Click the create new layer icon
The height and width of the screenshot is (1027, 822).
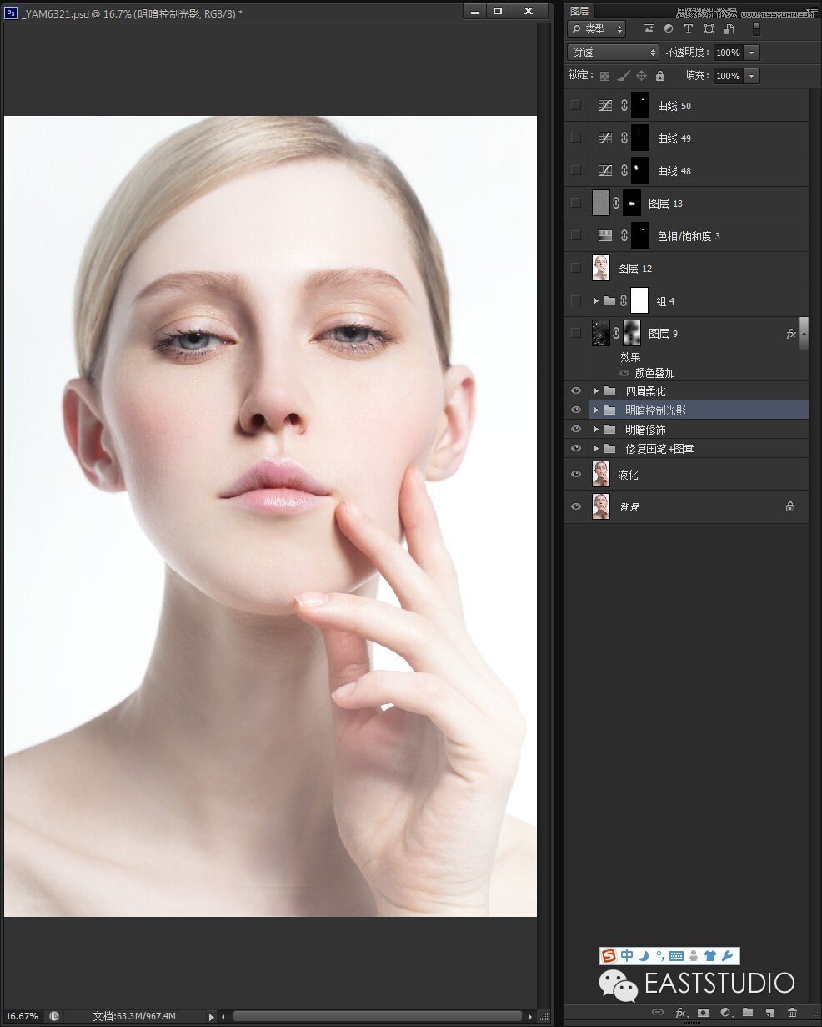(x=769, y=1012)
